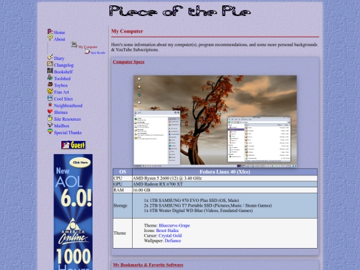Viewport: 360px width, 270px height.
Task: Click the question-mark icon beside About
Action: tap(50, 38)
